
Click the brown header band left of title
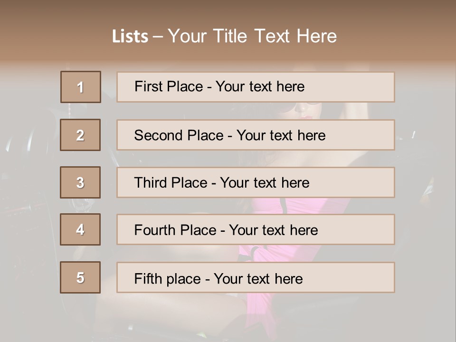(x=52, y=36)
